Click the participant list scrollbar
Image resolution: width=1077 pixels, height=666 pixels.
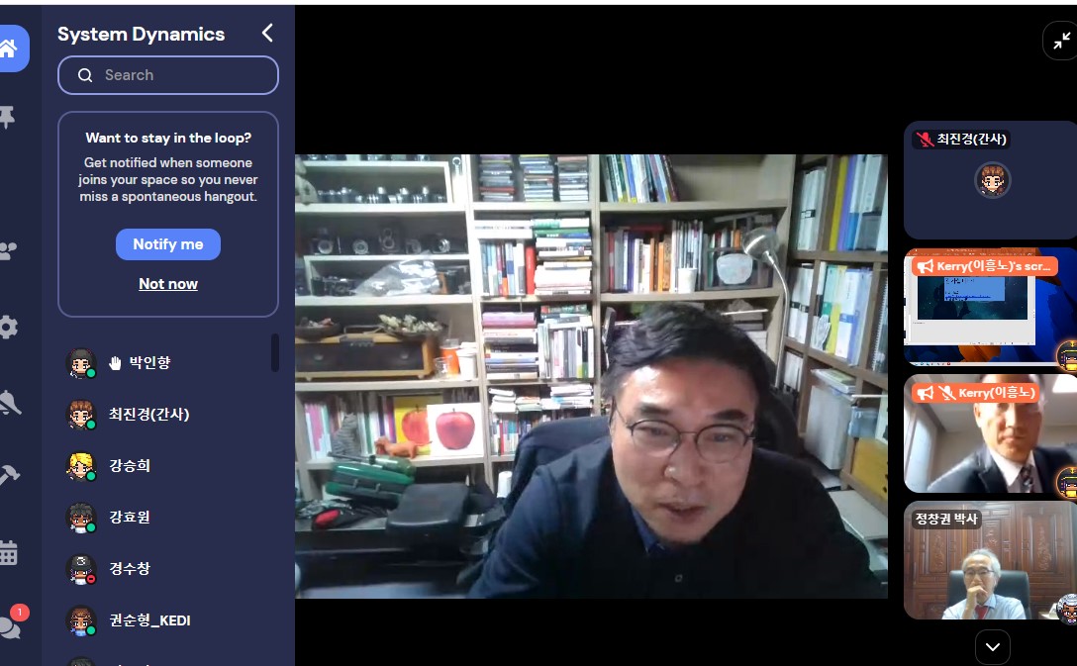tap(275, 353)
